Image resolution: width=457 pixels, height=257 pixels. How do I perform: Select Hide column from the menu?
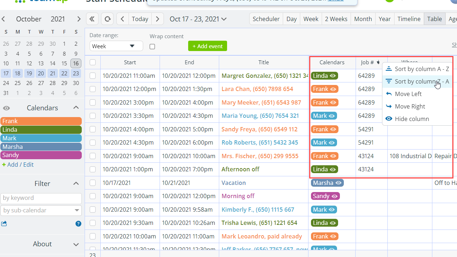[x=412, y=119]
